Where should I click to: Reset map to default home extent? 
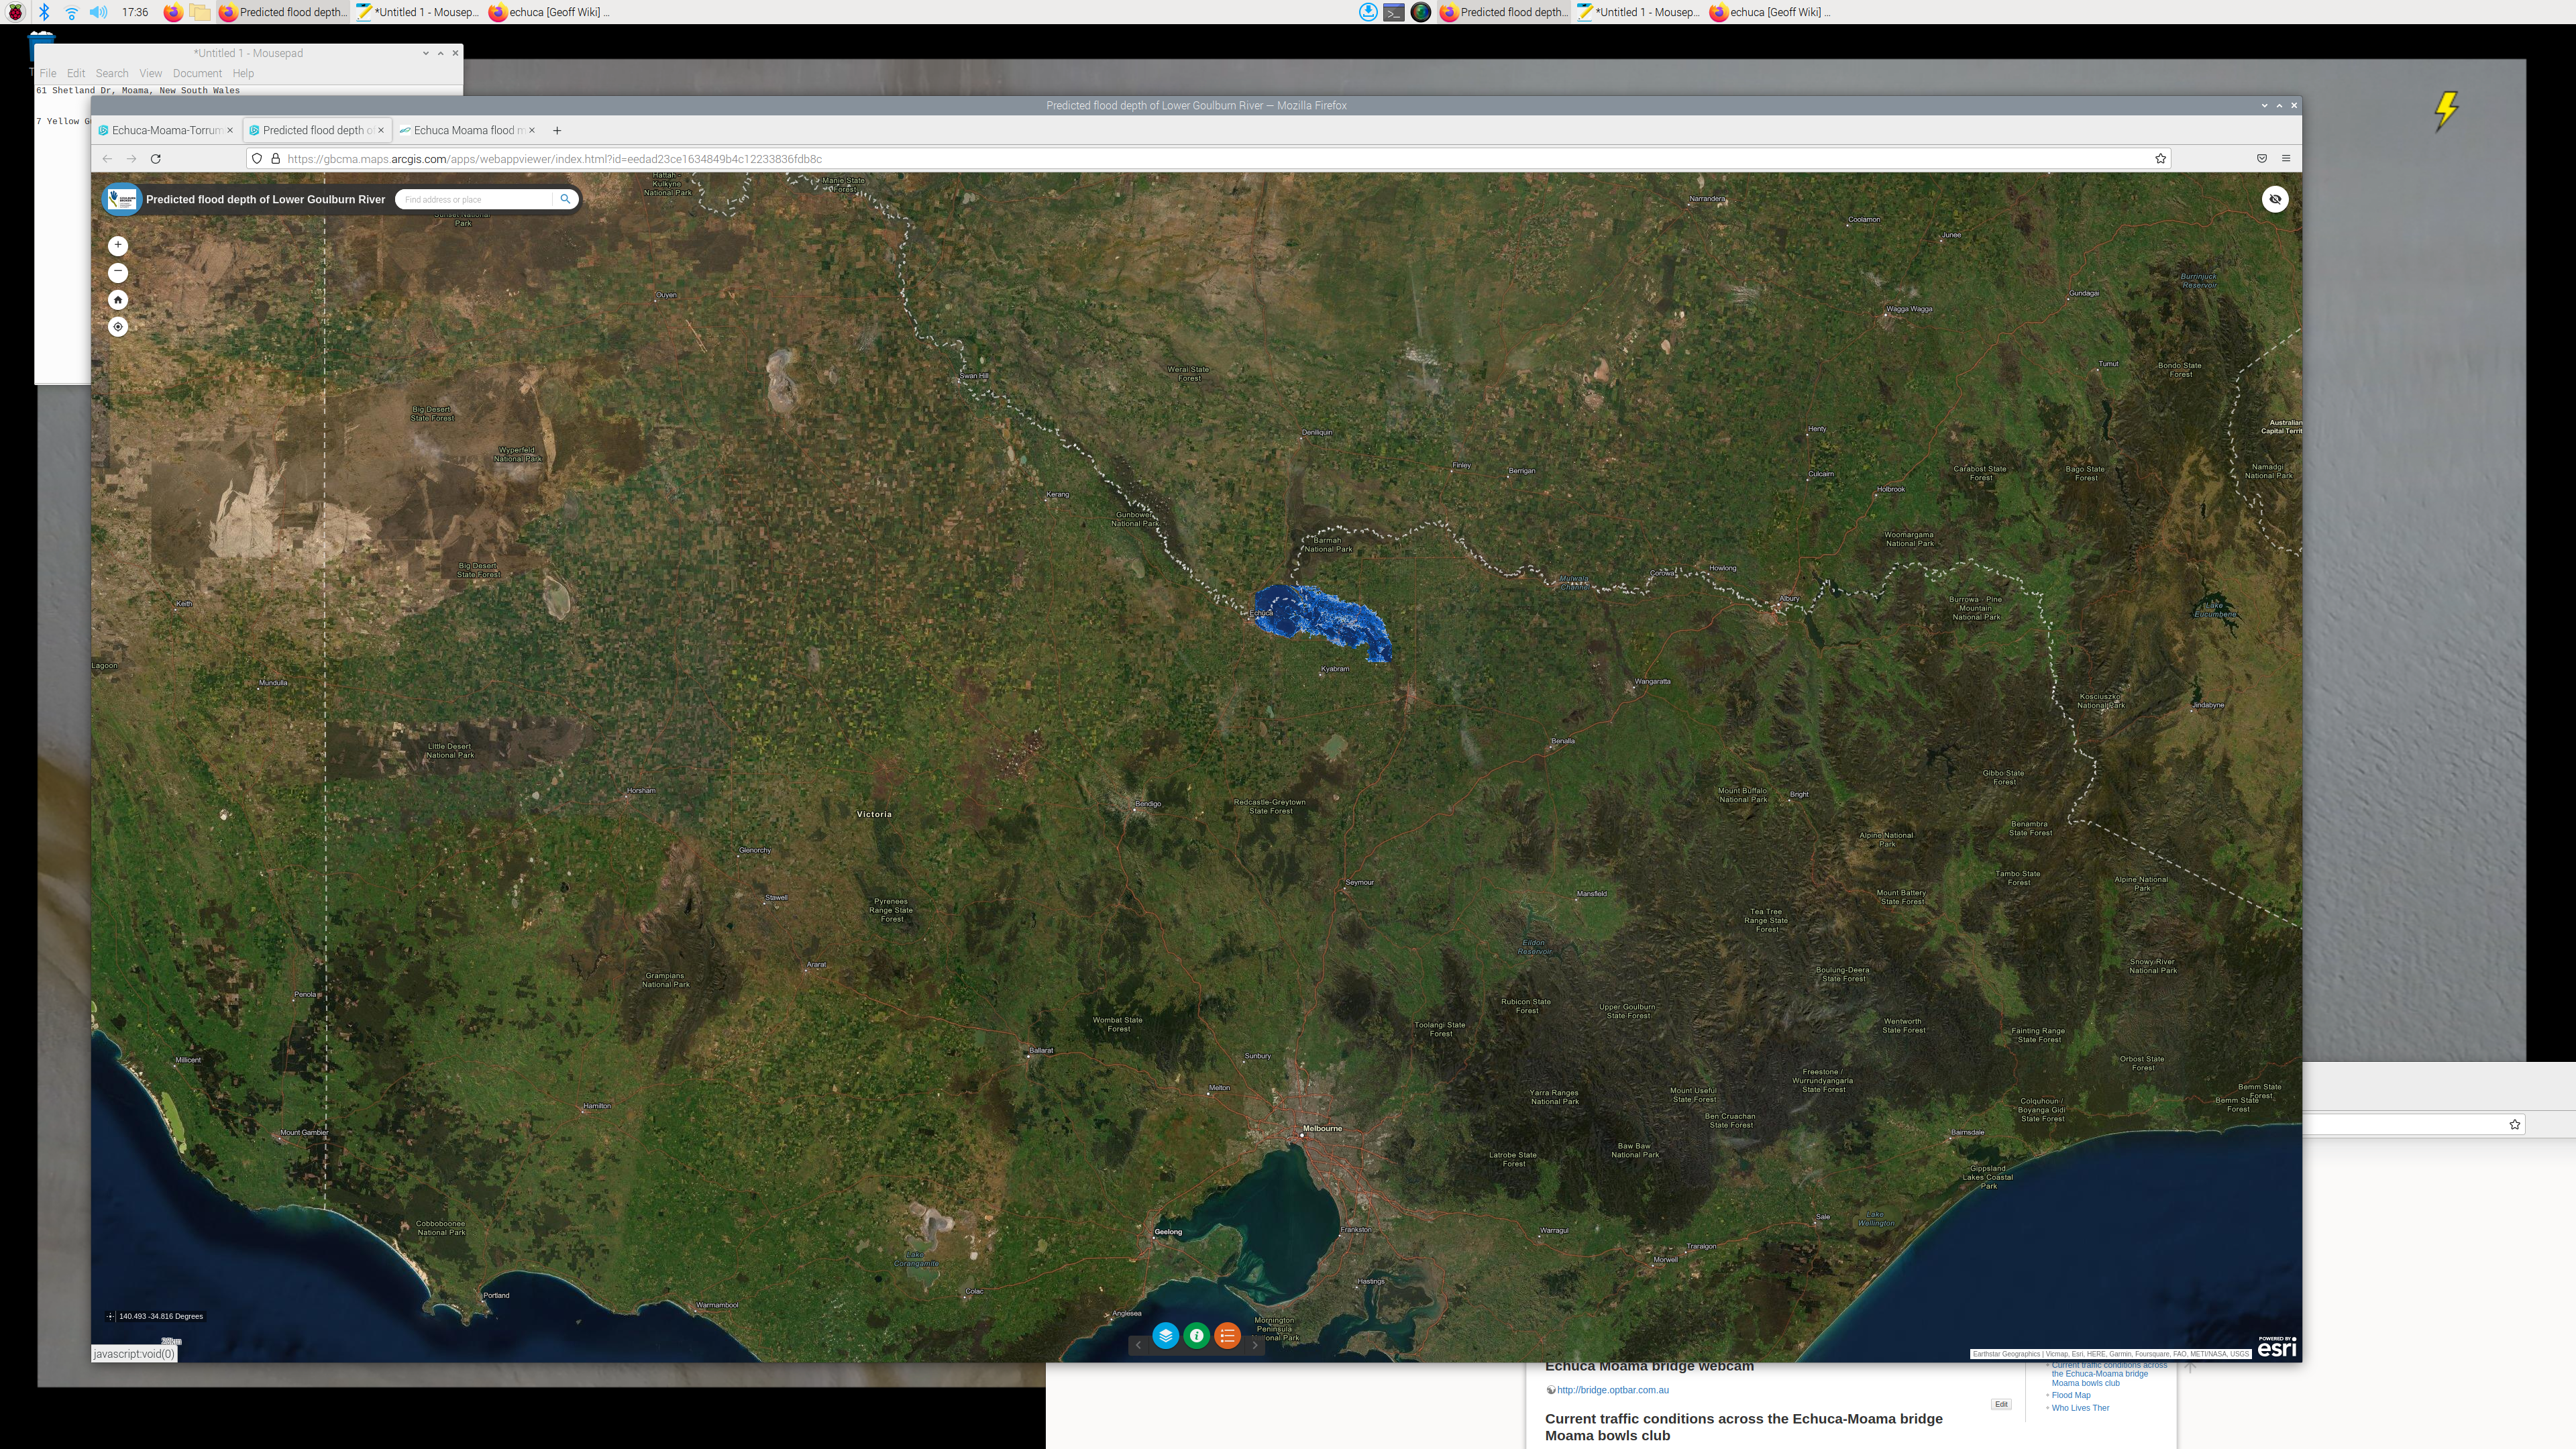118,300
